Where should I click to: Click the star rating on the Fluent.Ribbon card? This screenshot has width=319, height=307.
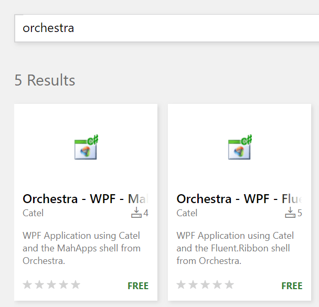tap(205, 284)
